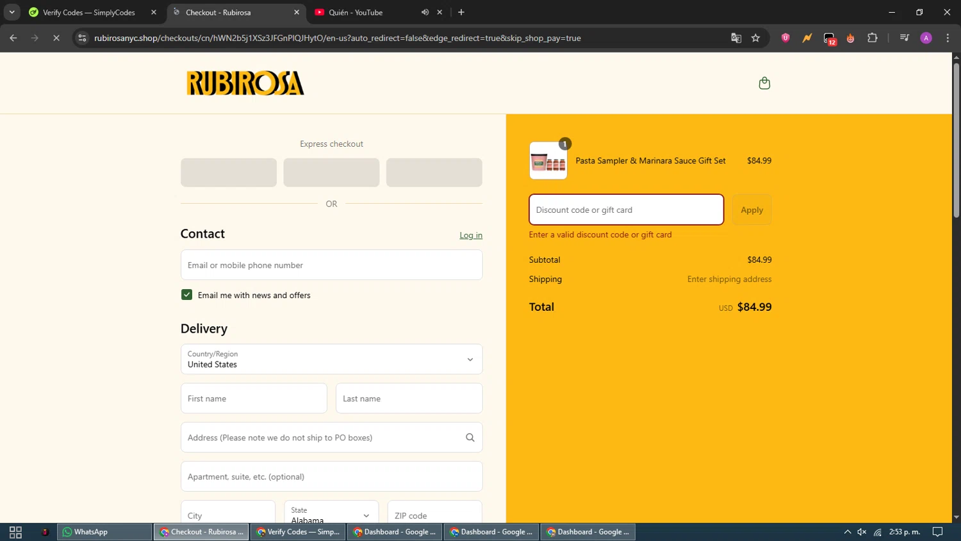Click the Pasta Sampler product thumbnail
961x541 pixels.
click(548, 161)
